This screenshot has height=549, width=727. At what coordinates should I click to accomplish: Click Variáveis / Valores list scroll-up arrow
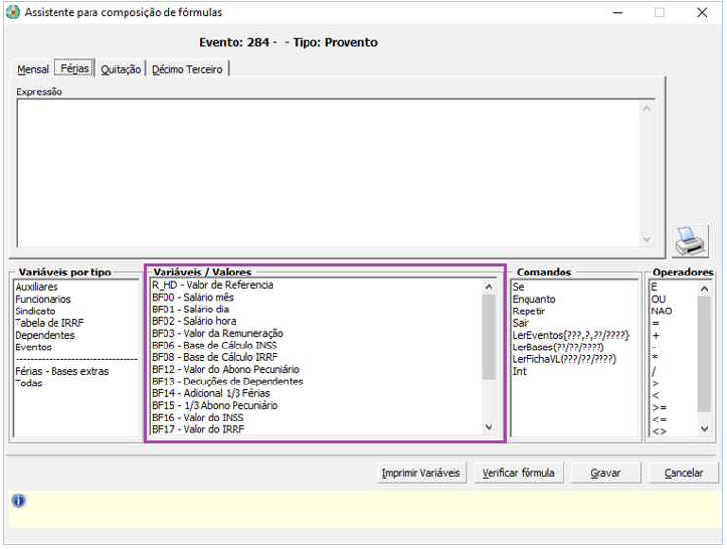coord(489,287)
